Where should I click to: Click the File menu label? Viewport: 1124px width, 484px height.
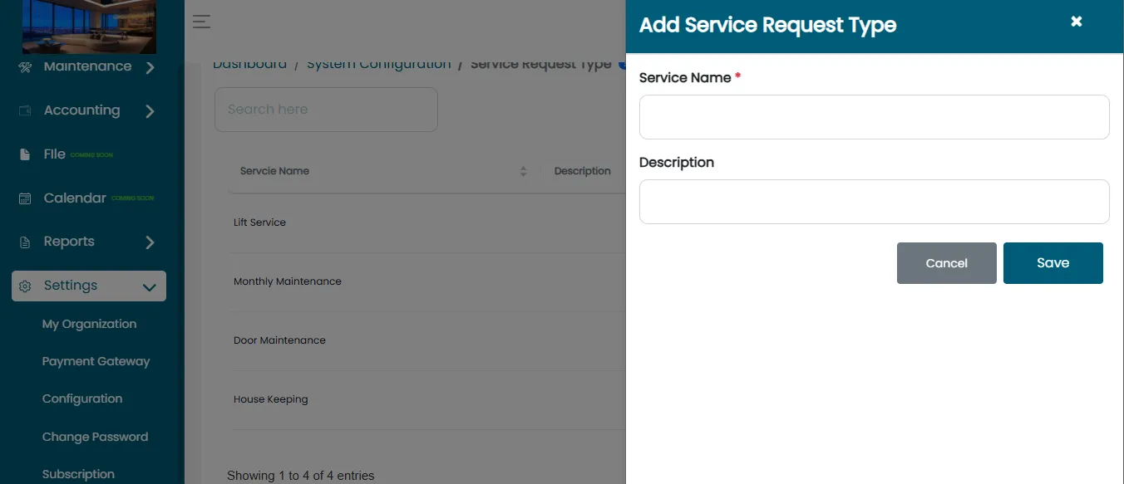point(55,154)
